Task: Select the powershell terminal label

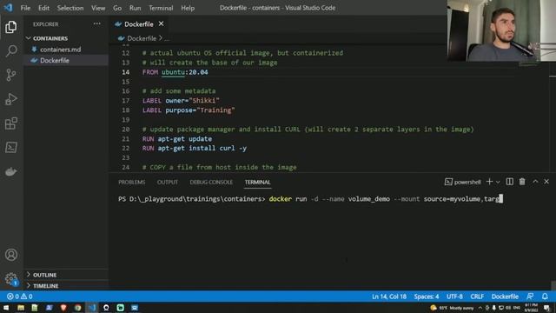Action: coord(463,182)
